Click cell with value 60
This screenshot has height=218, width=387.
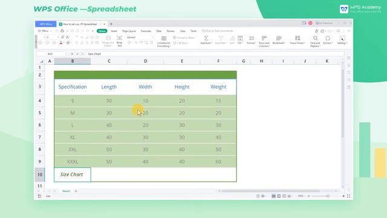point(218,162)
